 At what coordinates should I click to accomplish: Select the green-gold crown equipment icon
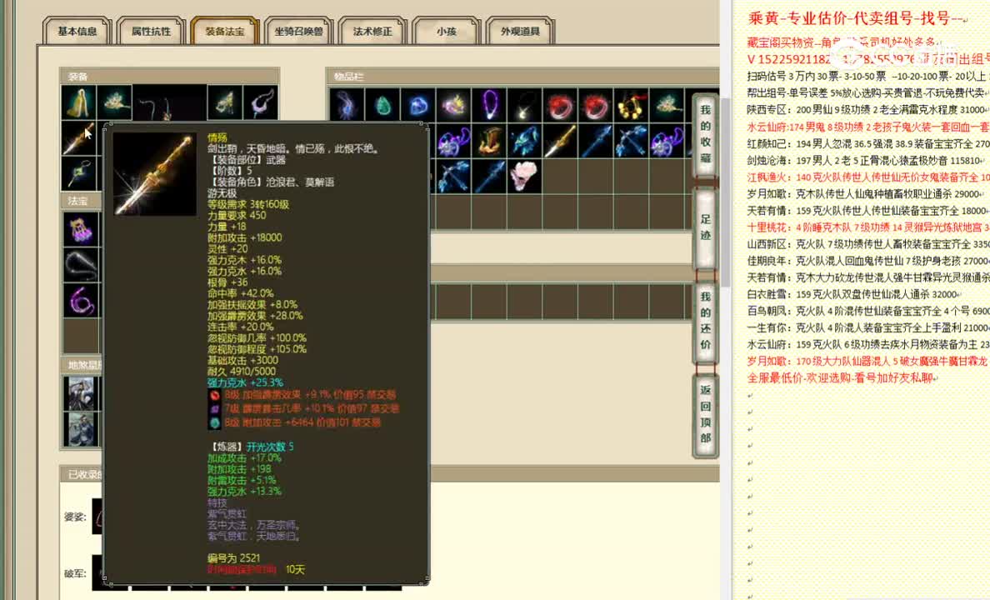[x=115, y=102]
